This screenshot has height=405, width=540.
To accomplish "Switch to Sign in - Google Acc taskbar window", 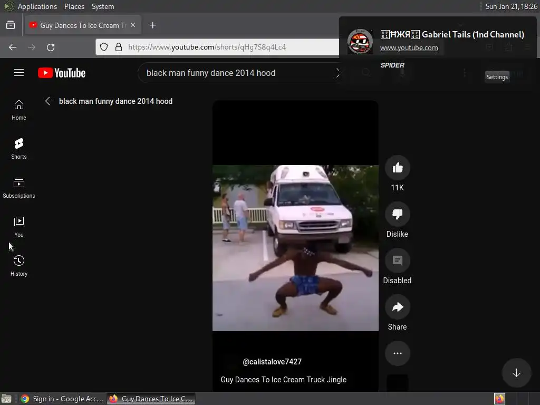I will (x=62, y=399).
